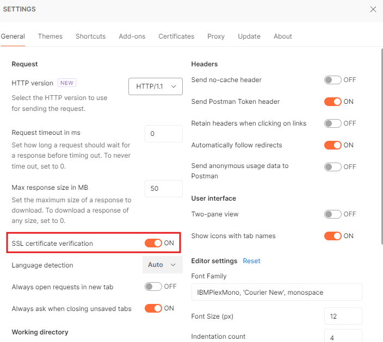The width and height of the screenshot is (383, 342).
Task: Open the Language detection Auto dropdown
Action: [163, 265]
